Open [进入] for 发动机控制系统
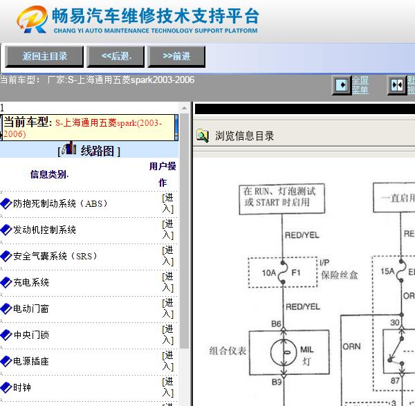 168,230
